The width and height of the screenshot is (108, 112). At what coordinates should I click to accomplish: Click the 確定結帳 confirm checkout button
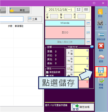pos(82,107)
